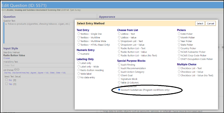Select the Label only radio option

click(x=79, y=63)
